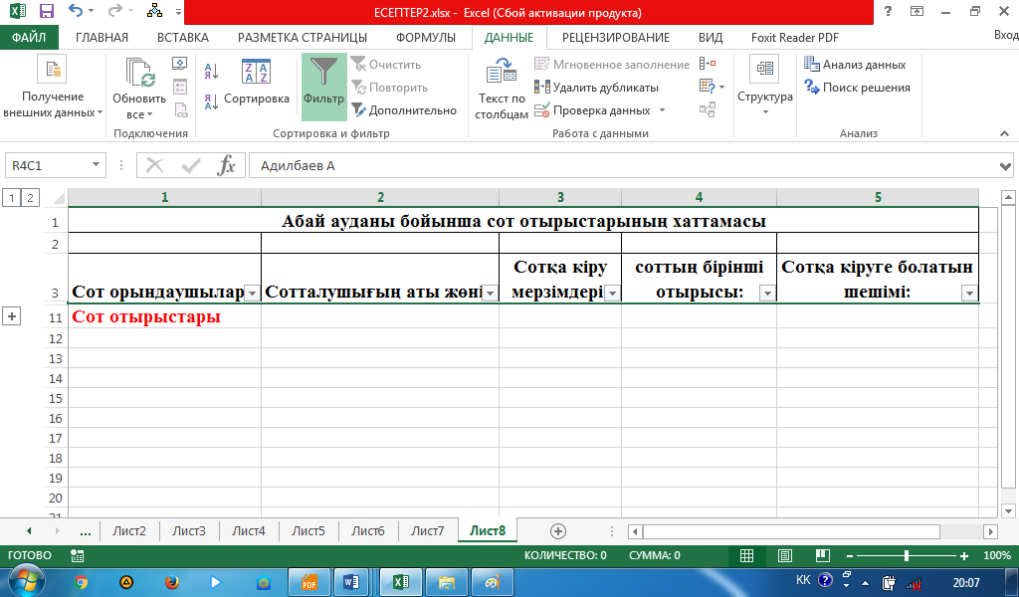Open the ФАЙЛ tab
The height and width of the screenshot is (597, 1019).
pyautogui.click(x=29, y=37)
